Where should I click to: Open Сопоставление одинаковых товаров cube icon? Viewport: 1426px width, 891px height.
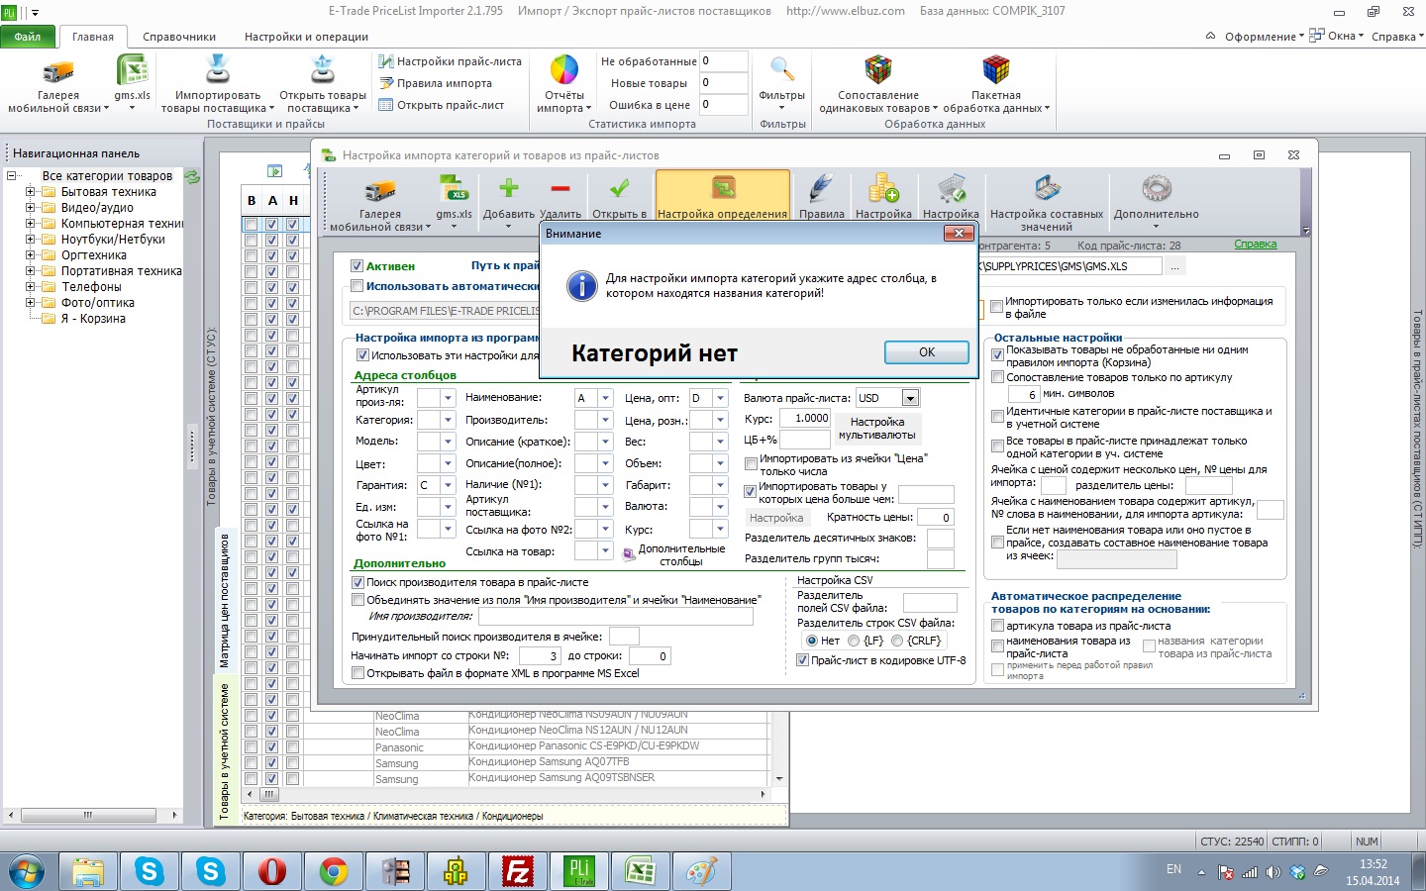878,71
